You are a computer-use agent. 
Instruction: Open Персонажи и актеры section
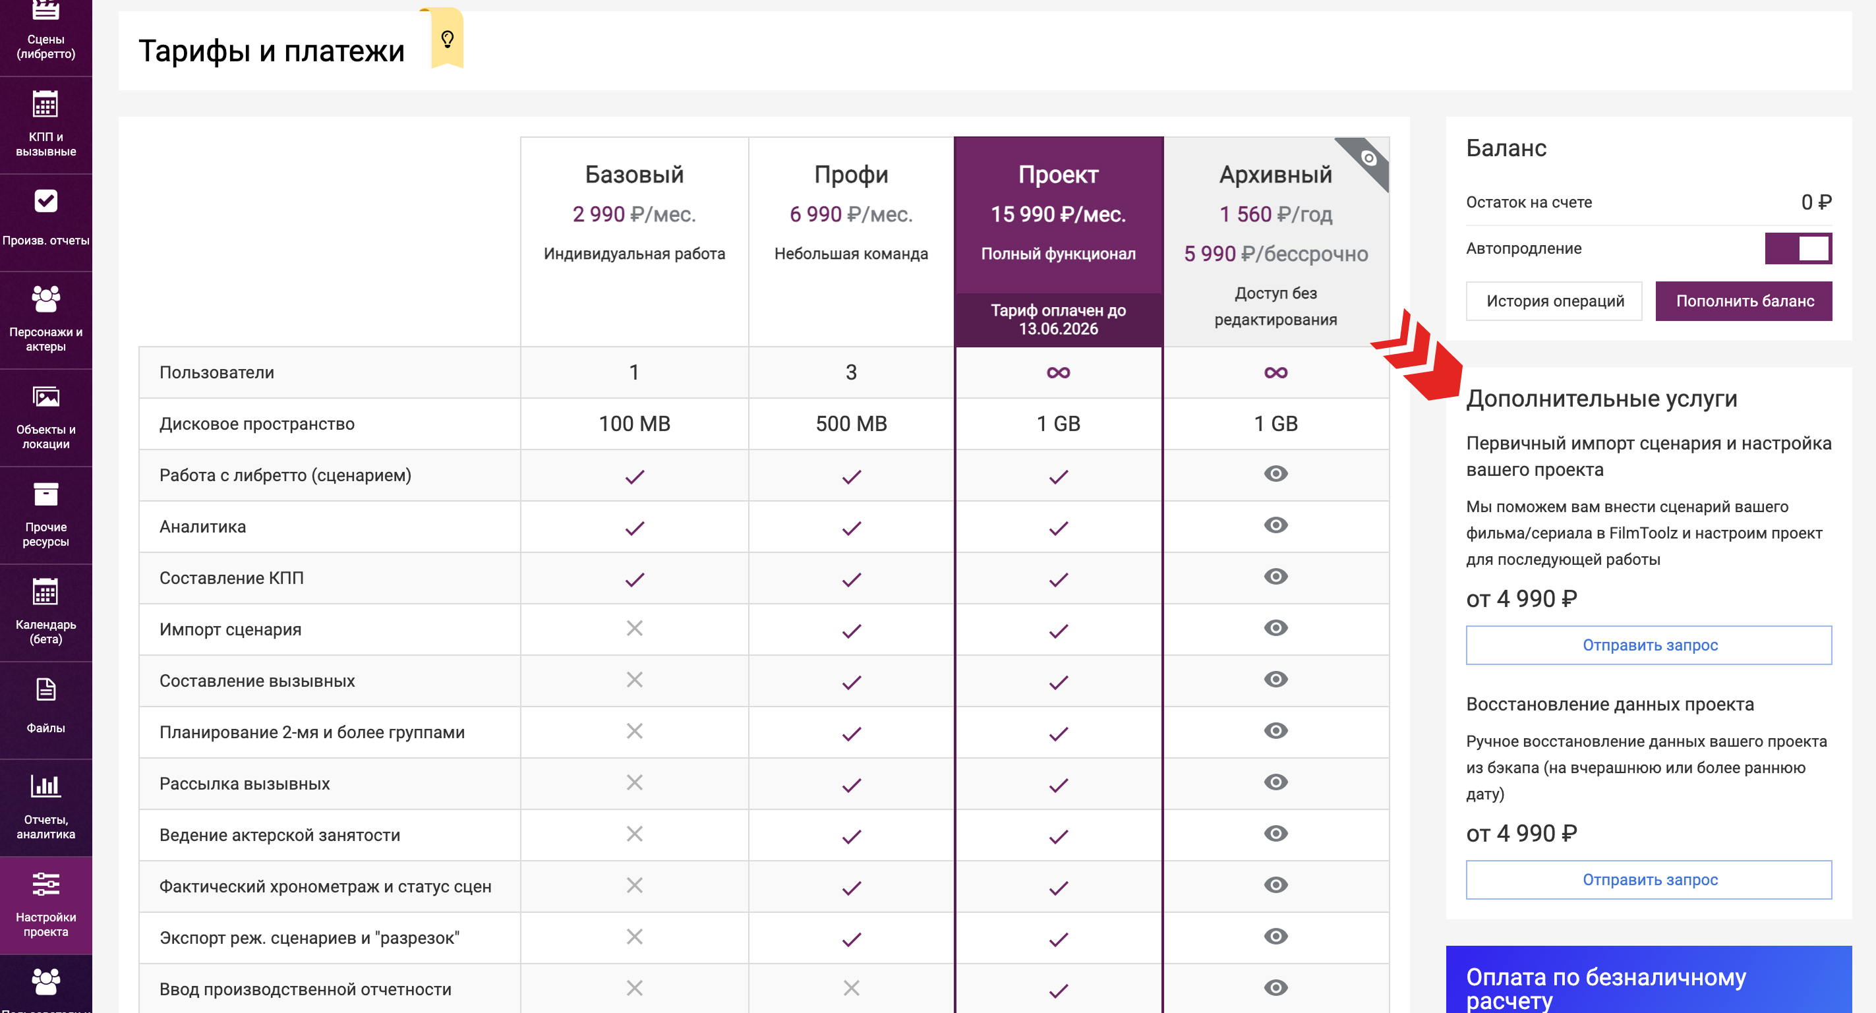pos(46,319)
